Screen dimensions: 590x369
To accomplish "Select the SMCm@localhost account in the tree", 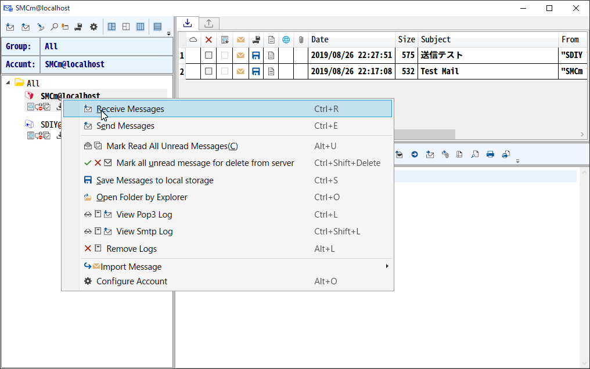I will [x=70, y=96].
